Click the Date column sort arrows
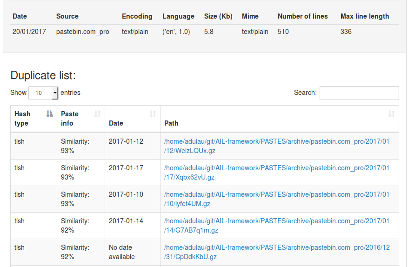 coord(153,114)
